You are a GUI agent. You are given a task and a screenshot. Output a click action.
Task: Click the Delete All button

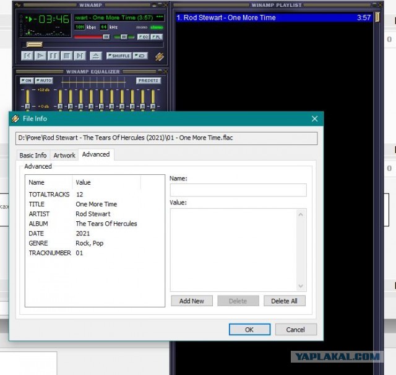click(x=285, y=301)
